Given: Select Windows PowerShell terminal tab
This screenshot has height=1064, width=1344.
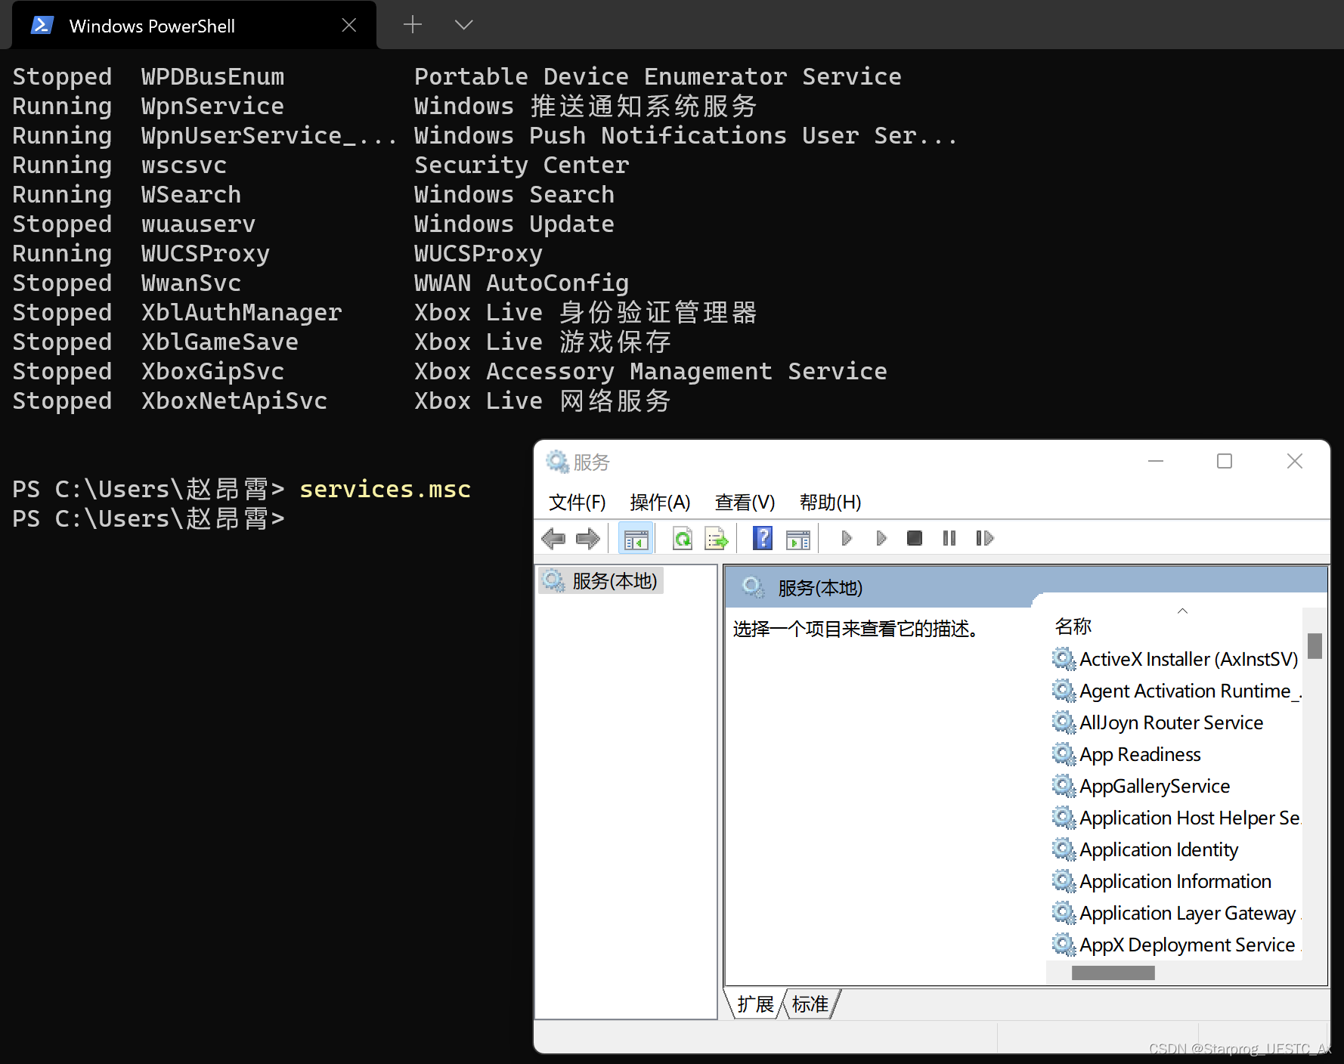Looking at the screenshot, I should 194,26.
